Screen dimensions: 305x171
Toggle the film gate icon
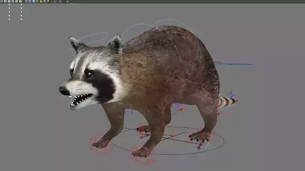5,1
